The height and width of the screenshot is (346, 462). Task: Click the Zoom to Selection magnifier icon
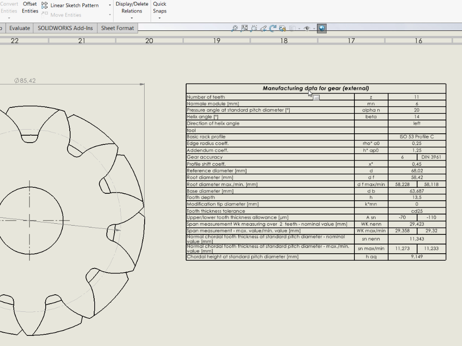(x=254, y=28)
